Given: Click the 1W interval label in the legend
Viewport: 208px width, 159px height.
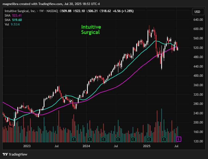Looking at the screenshot, I should tap(41, 11).
